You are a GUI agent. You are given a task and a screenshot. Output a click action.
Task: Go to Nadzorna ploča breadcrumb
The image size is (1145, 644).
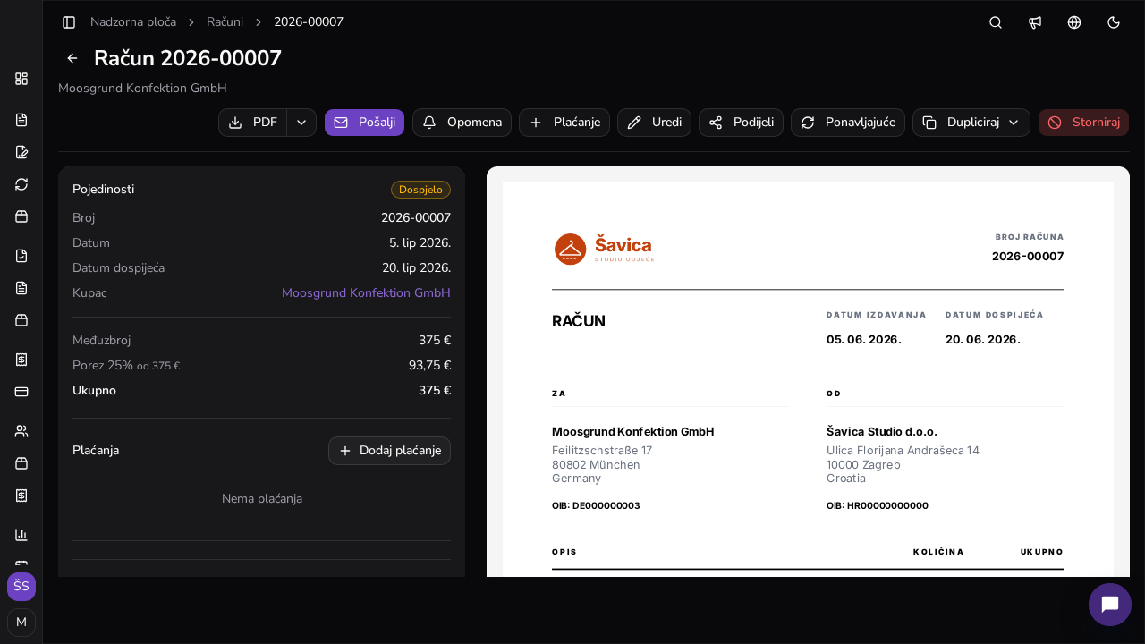click(133, 21)
